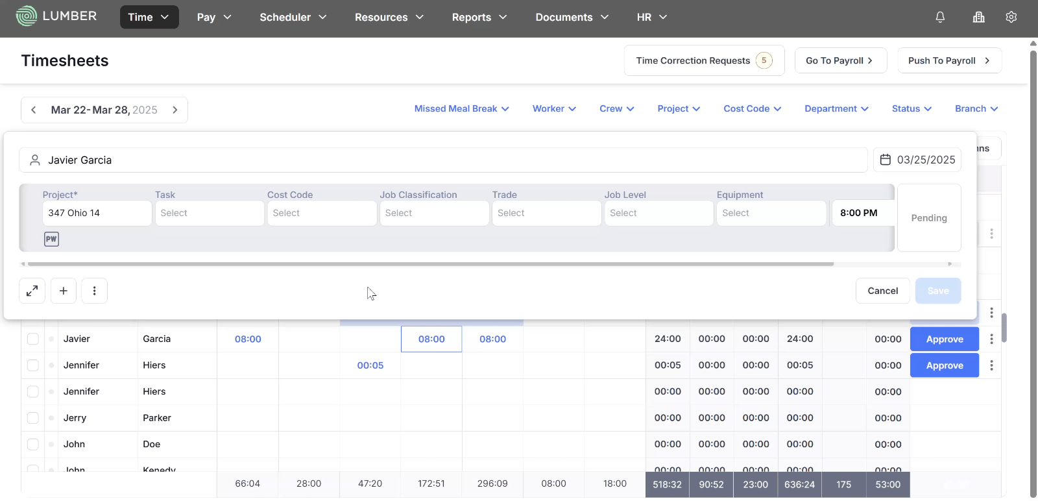This screenshot has height=501, width=1038.
Task: Check the Jerry Parker row checkbox
Action: 33,418
